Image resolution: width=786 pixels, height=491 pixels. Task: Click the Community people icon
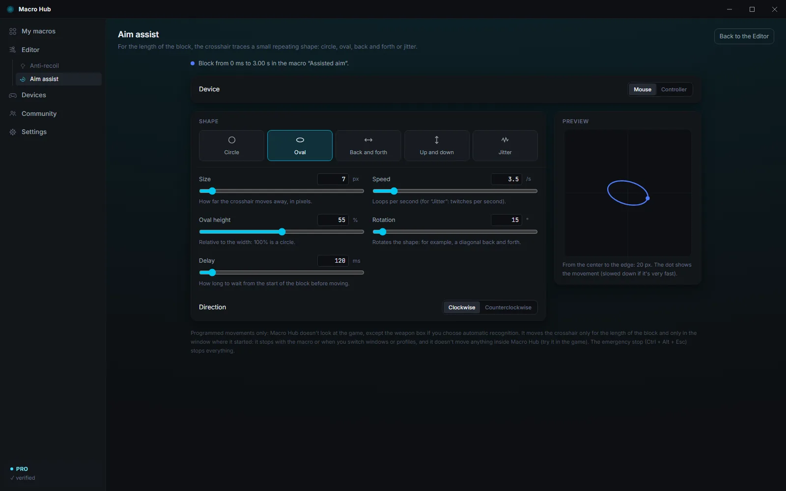pyautogui.click(x=13, y=113)
